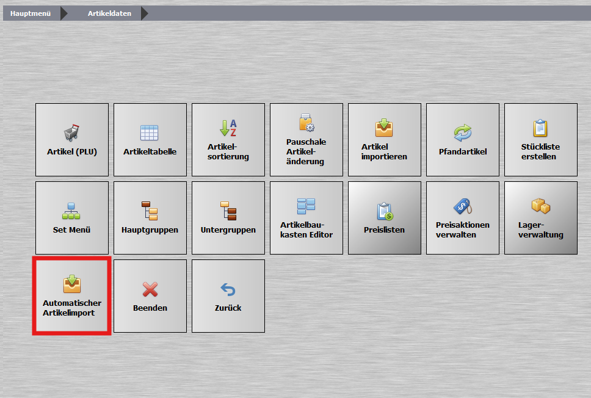The width and height of the screenshot is (591, 398).
Task: Open the Preislisten tile
Action: tap(384, 217)
